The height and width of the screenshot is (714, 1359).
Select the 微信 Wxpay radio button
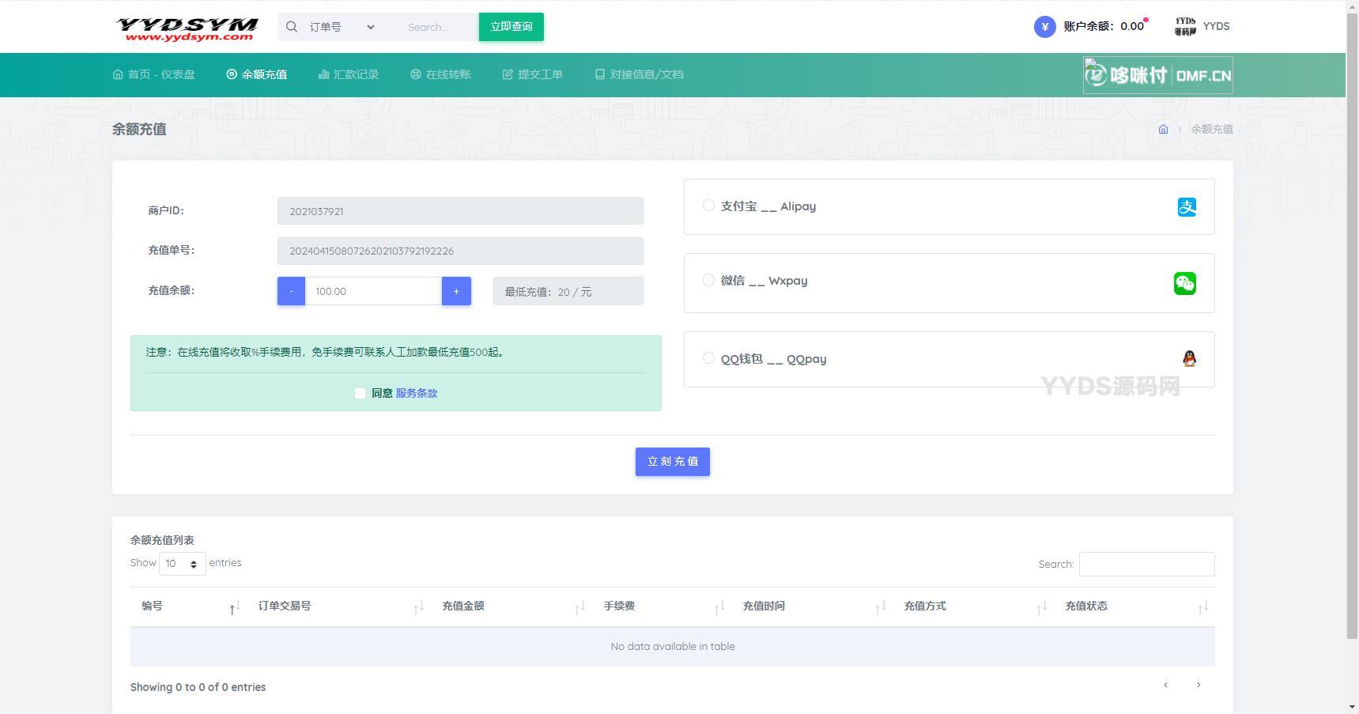[x=708, y=280]
